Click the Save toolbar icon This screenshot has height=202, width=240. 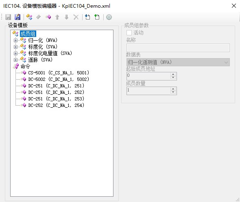pyautogui.click(x=8, y=17)
